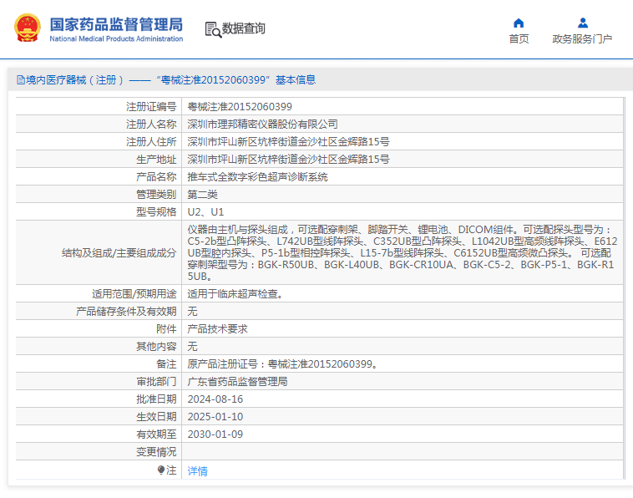Click the national emblem logo
The width and height of the screenshot is (633, 498).
pos(28,28)
